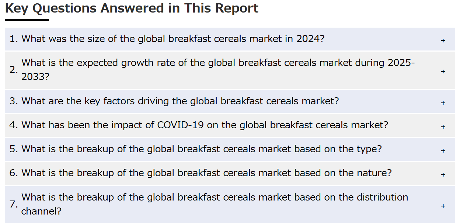Open breakup based on the nature question
This screenshot has width=460, height=223.
pyautogui.click(x=230, y=173)
